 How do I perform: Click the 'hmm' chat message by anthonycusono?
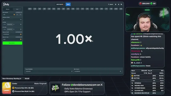[x=148, y=66]
